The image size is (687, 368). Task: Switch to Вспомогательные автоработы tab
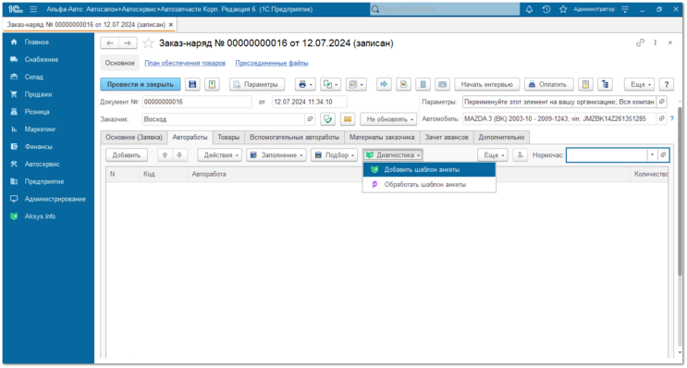coord(294,138)
